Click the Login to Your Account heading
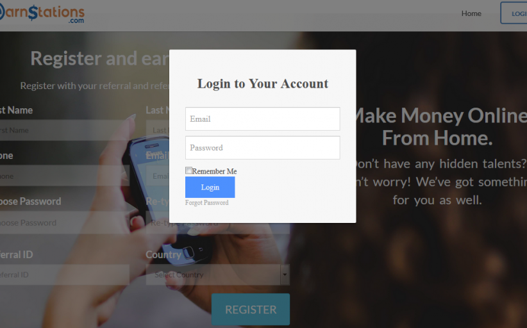Viewport: 527px width, 328px height. click(x=262, y=83)
